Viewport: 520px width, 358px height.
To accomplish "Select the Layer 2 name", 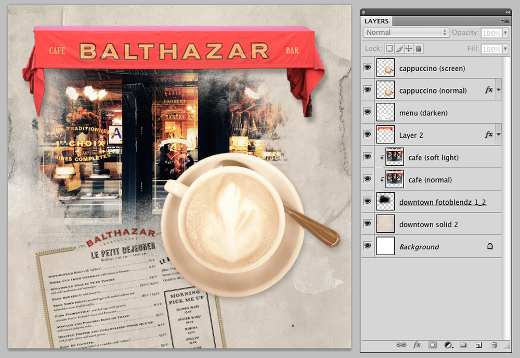I will click(x=411, y=135).
